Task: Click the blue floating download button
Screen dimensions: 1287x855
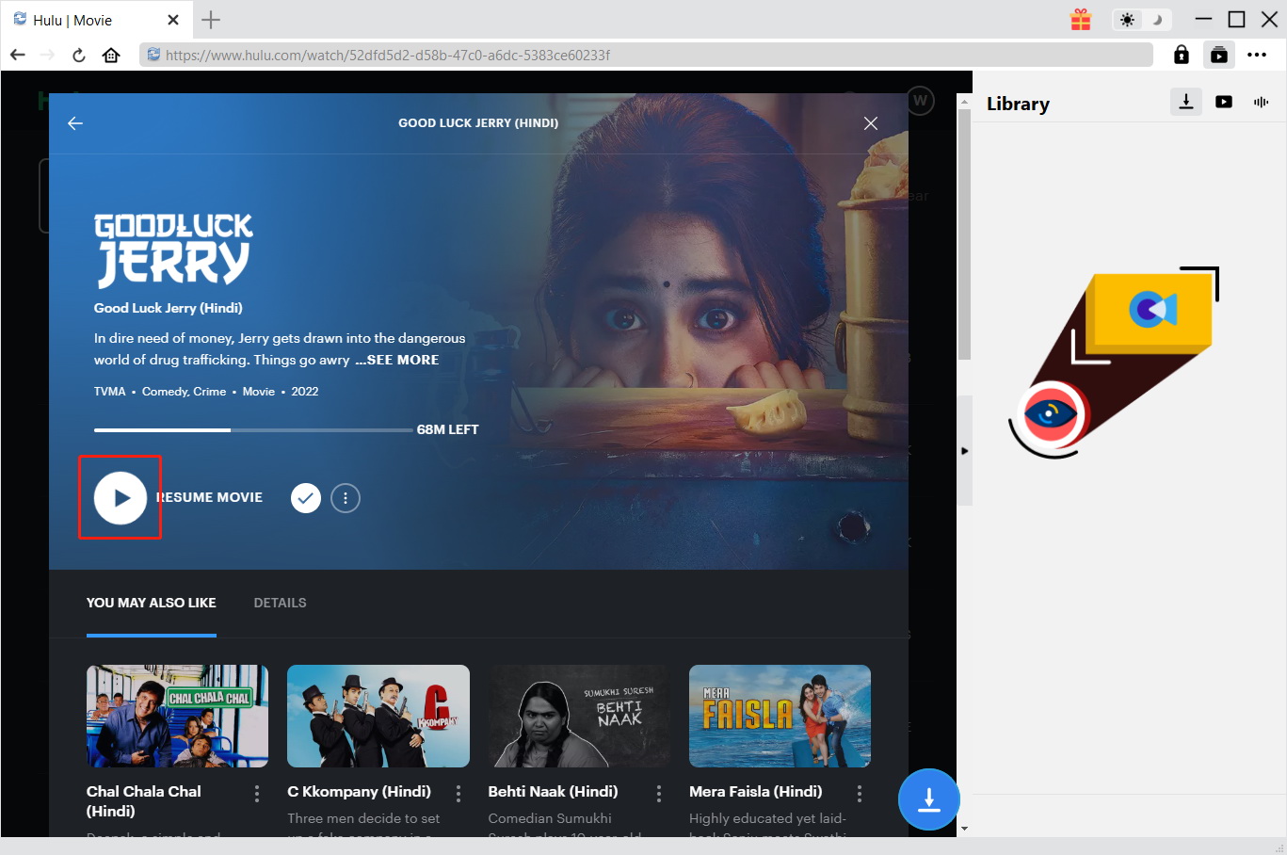Action: (x=928, y=799)
